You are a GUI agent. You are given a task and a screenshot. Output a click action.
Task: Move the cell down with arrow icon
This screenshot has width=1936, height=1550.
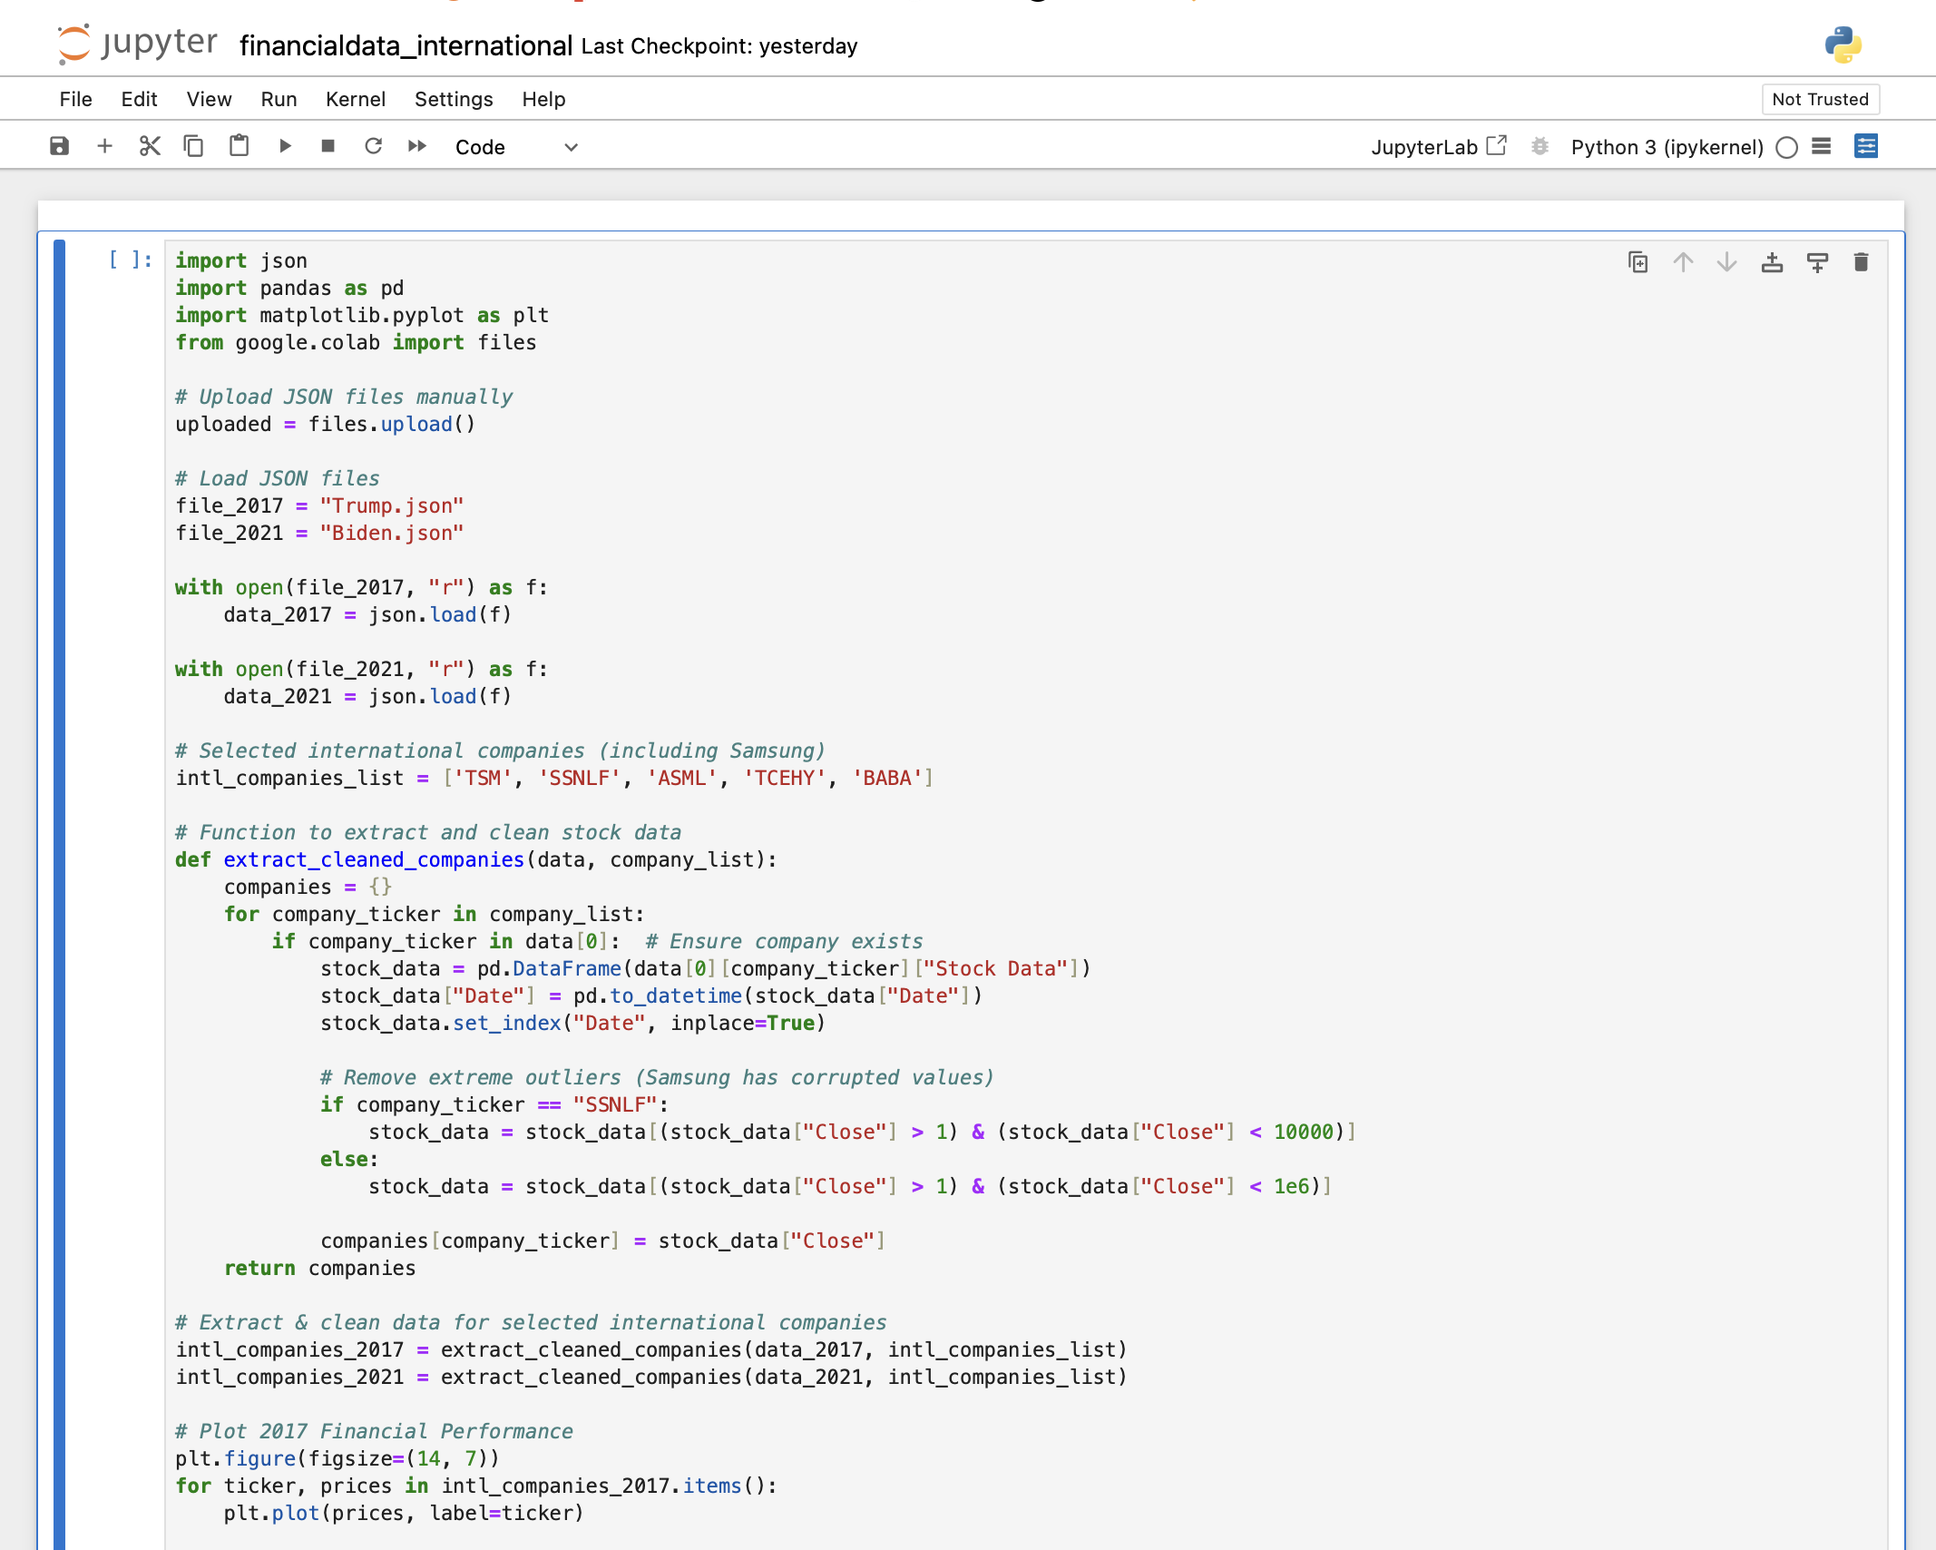tap(1725, 261)
